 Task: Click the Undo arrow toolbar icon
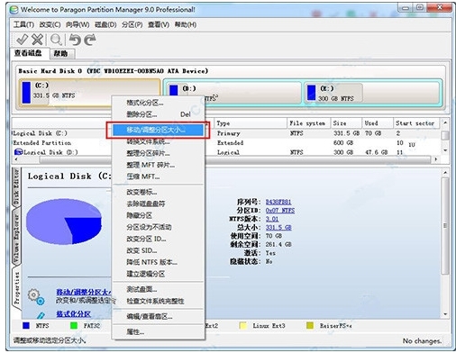point(75,40)
